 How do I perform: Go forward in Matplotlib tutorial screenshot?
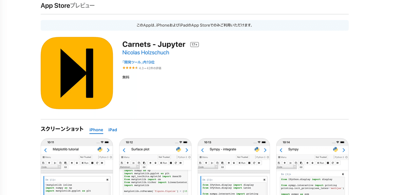pyautogui.click(x=108, y=150)
